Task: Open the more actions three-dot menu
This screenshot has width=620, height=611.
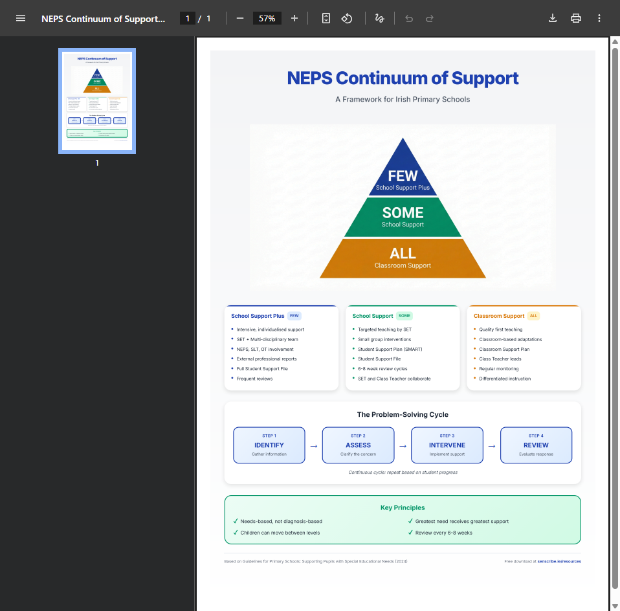Action: [x=599, y=18]
